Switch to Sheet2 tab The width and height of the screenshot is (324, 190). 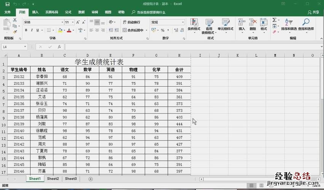(53, 179)
